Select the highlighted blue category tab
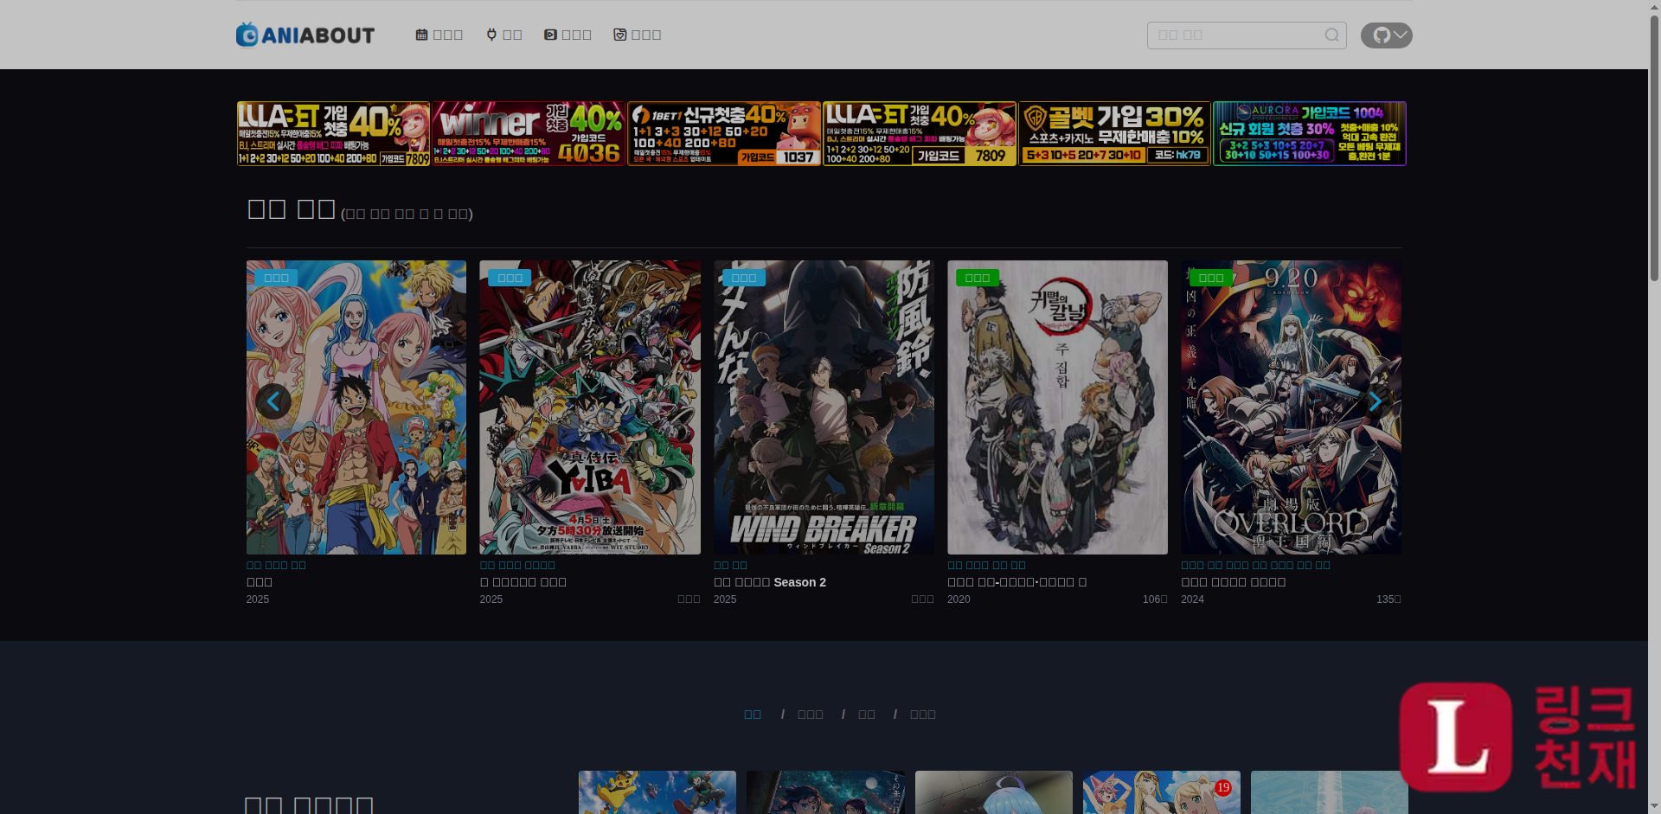 point(753,715)
